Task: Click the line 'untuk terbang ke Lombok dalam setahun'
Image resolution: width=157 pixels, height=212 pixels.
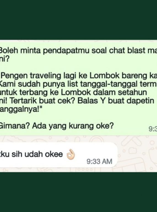Action: point(74,93)
